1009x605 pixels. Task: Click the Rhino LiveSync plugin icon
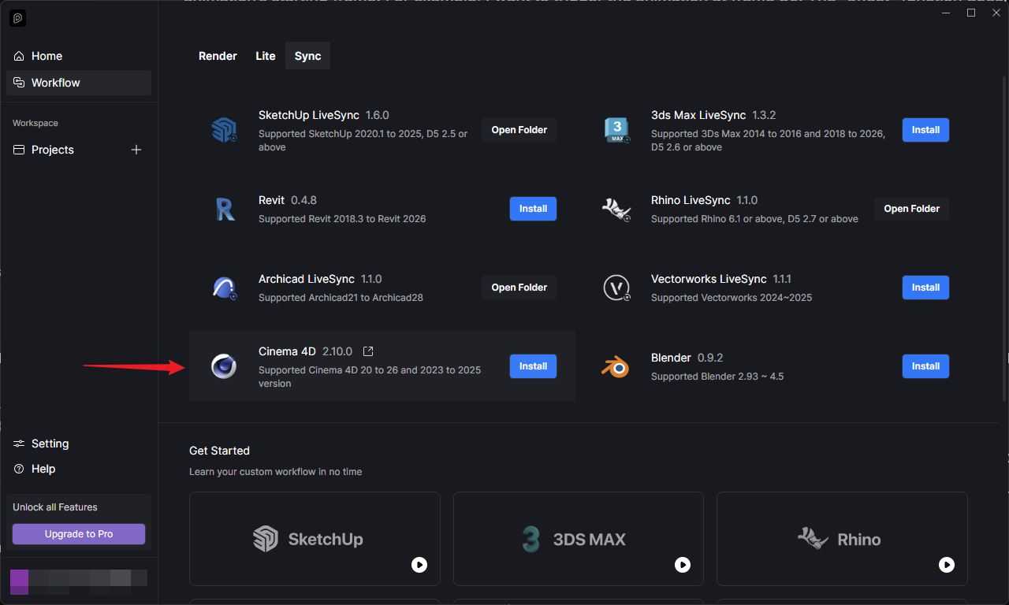616,209
